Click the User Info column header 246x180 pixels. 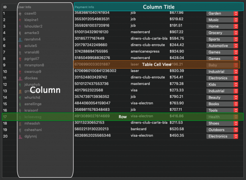(25, 7)
